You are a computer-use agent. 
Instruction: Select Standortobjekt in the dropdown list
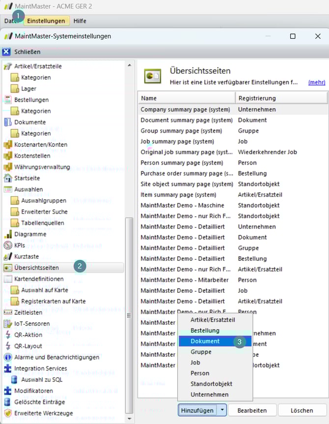(211, 384)
